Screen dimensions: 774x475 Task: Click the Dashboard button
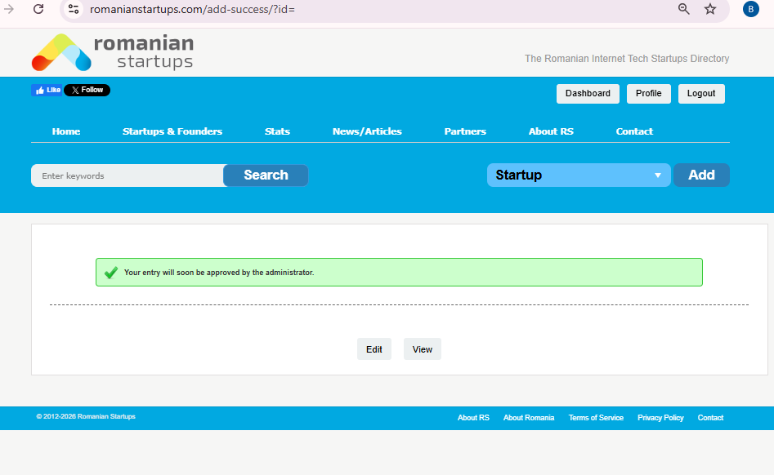(x=588, y=94)
